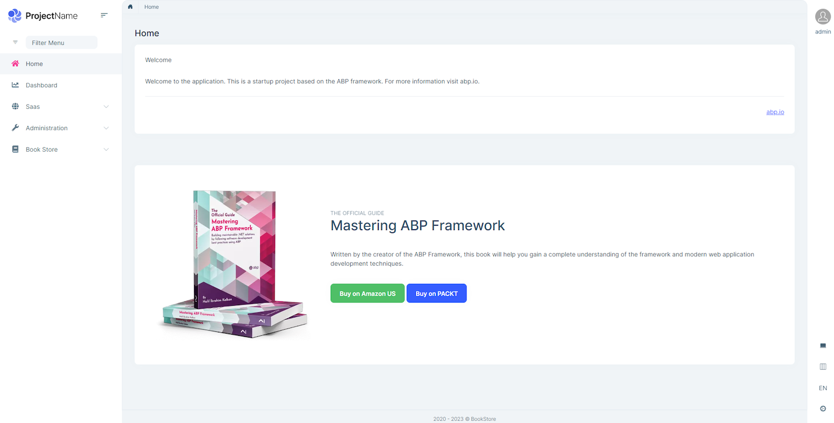Click the Mastering ABP Framework book image
Image resolution: width=834 pixels, height=423 pixels.
click(x=232, y=265)
